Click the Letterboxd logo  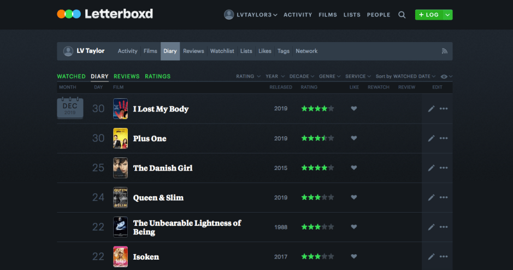105,14
